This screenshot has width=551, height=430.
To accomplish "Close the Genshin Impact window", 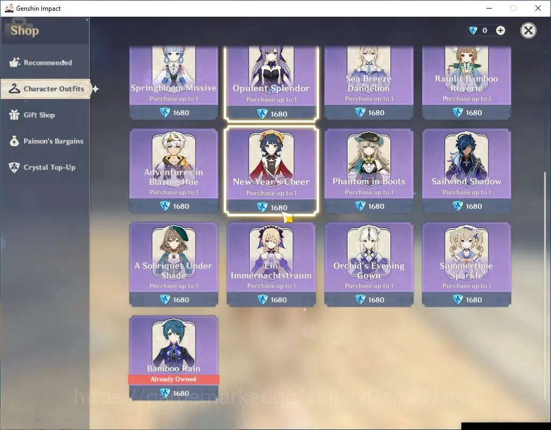I will pyautogui.click(x=538, y=8).
